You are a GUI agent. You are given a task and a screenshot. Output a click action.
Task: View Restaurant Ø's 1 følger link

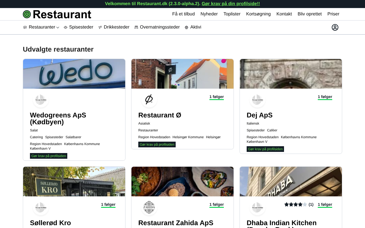click(217, 97)
